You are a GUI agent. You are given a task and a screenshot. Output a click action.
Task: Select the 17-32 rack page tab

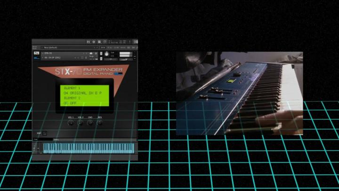110,48
